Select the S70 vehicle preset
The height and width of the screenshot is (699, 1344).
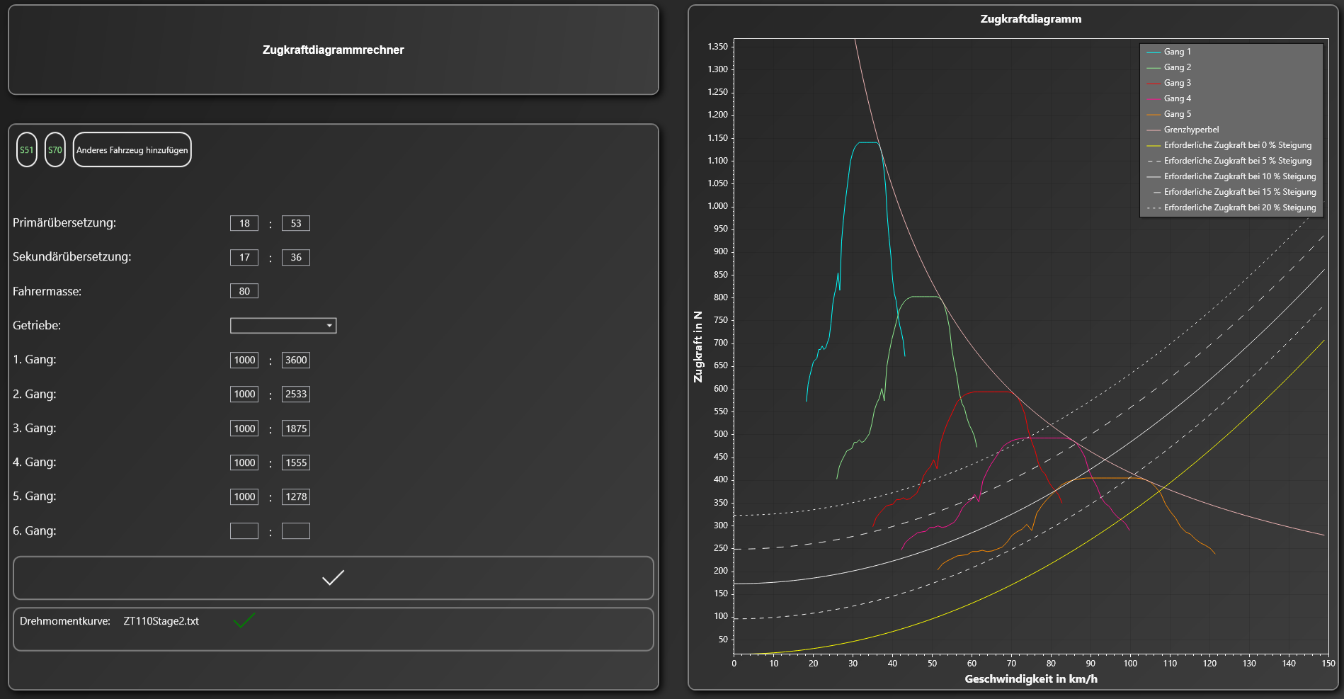coord(55,150)
